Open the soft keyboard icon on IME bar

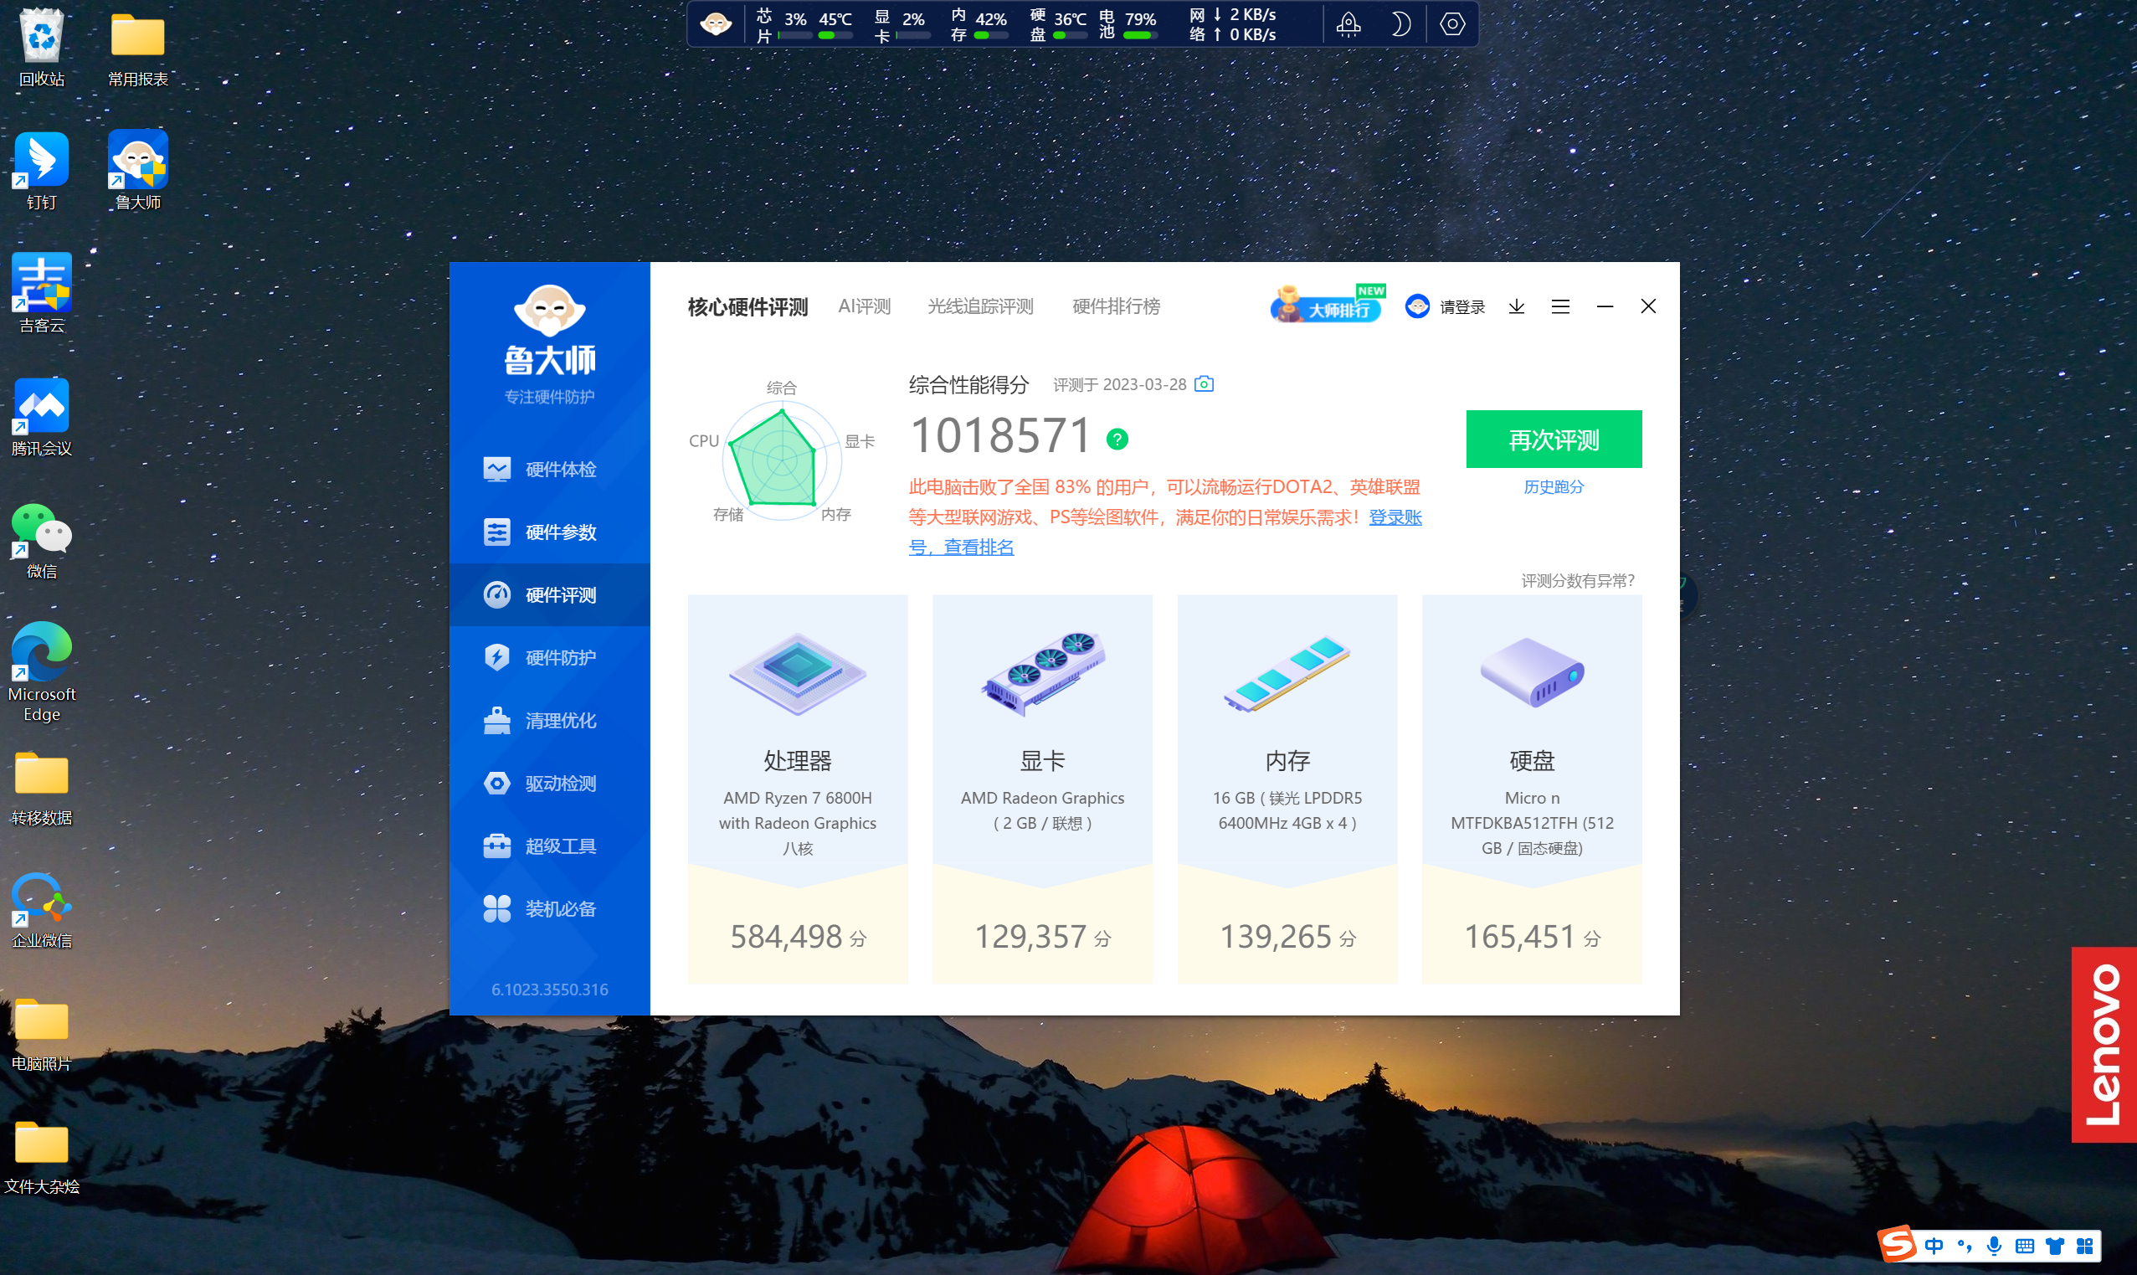pos(2025,1246)
